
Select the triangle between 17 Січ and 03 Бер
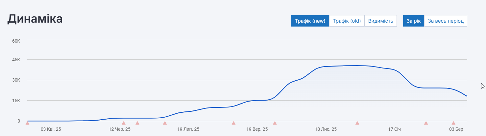[426, 123]
